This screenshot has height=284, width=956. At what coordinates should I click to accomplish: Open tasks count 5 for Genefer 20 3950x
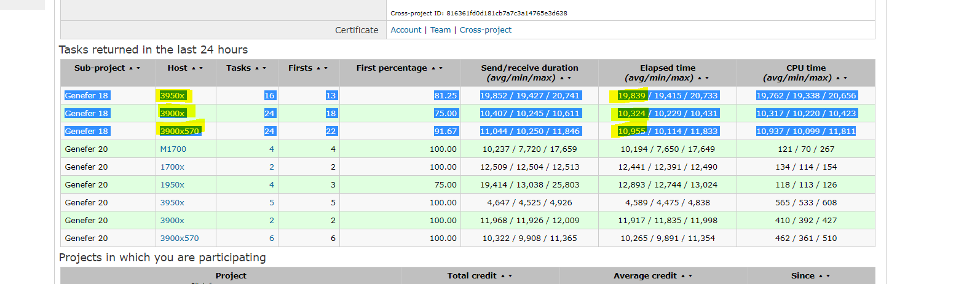pyautogui.click(x=272, y=202)
